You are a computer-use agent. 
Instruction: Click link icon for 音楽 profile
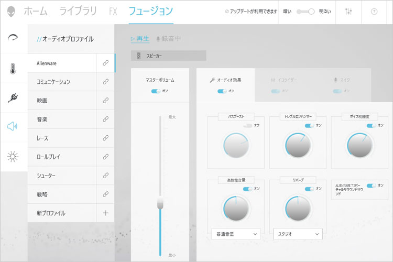[105, 119]
